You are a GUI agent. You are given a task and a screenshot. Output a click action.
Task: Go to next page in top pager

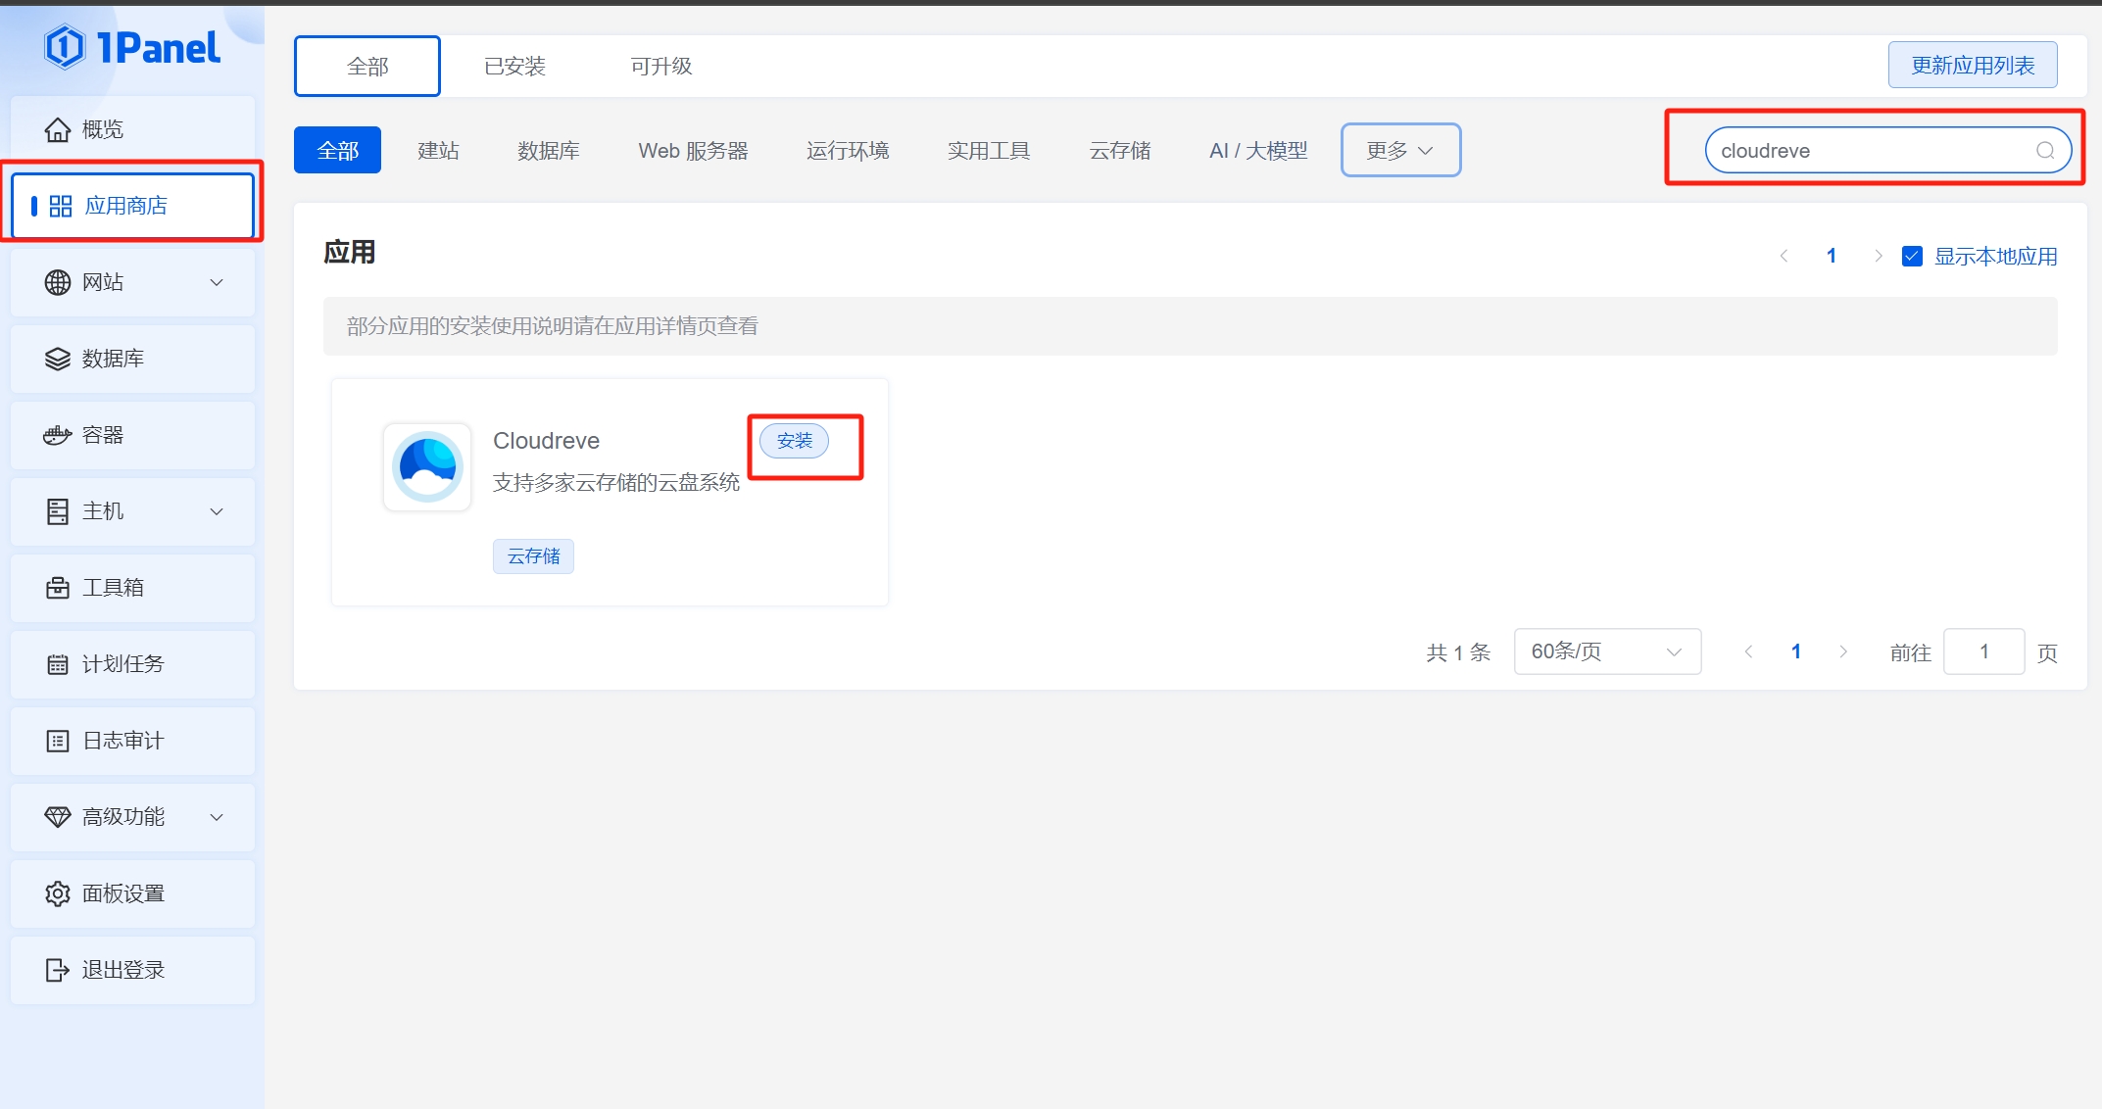[1878, 256]
